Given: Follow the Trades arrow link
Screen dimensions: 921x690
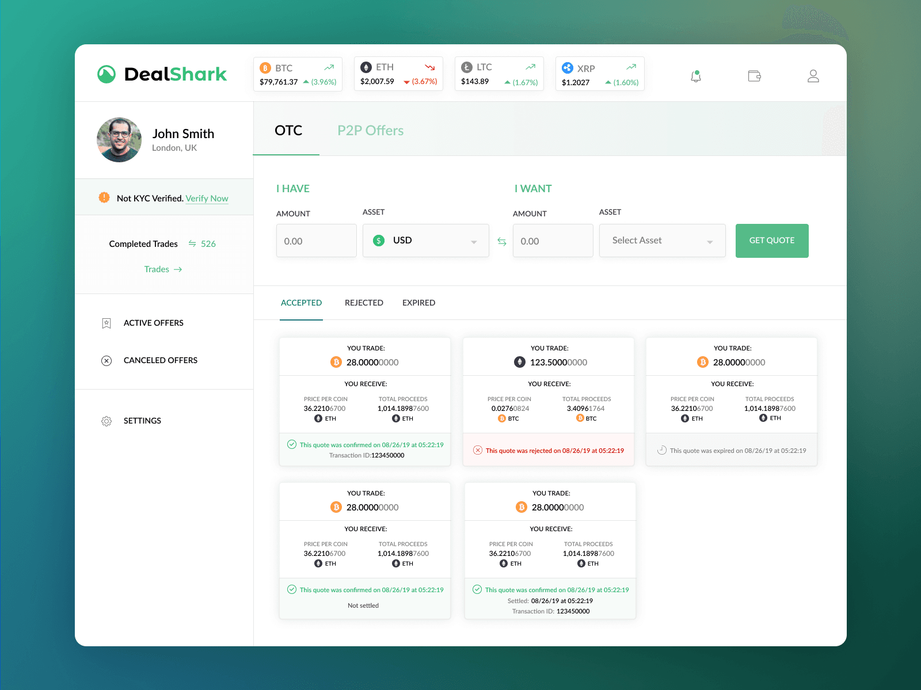Looking at the screenshot, I should click(x=163, y=269).
